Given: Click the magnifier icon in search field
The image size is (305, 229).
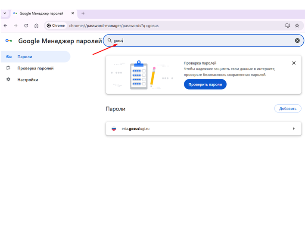Looking at the screenshot, I should tap(109, 40).
